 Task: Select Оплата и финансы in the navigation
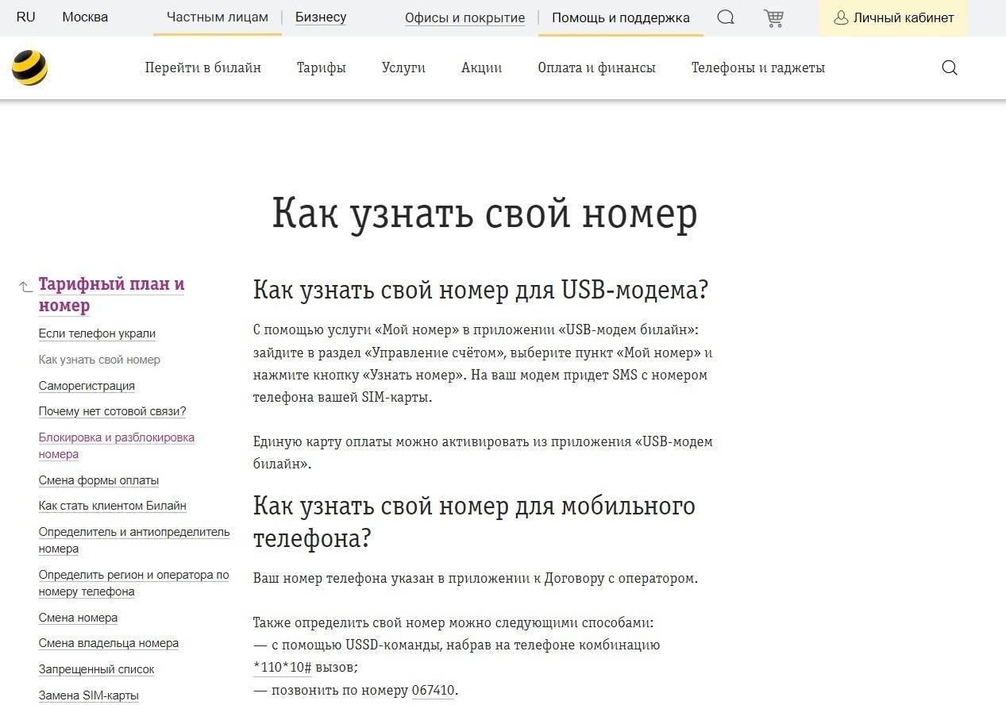pyautogui.click(x=597, y=68)
